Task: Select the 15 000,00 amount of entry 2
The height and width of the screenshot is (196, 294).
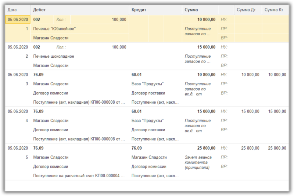Action: 206,47
